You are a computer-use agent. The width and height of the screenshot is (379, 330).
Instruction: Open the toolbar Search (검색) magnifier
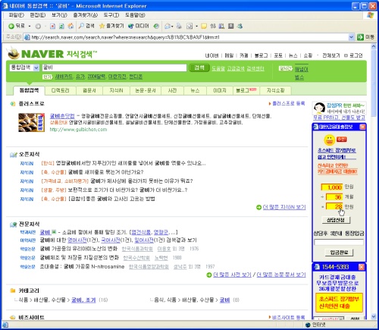[x=86, y=26]
